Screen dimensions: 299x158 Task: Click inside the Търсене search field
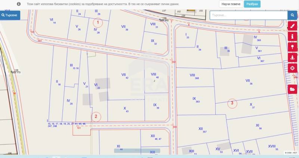pyautogui.click(x=248, y=15)
